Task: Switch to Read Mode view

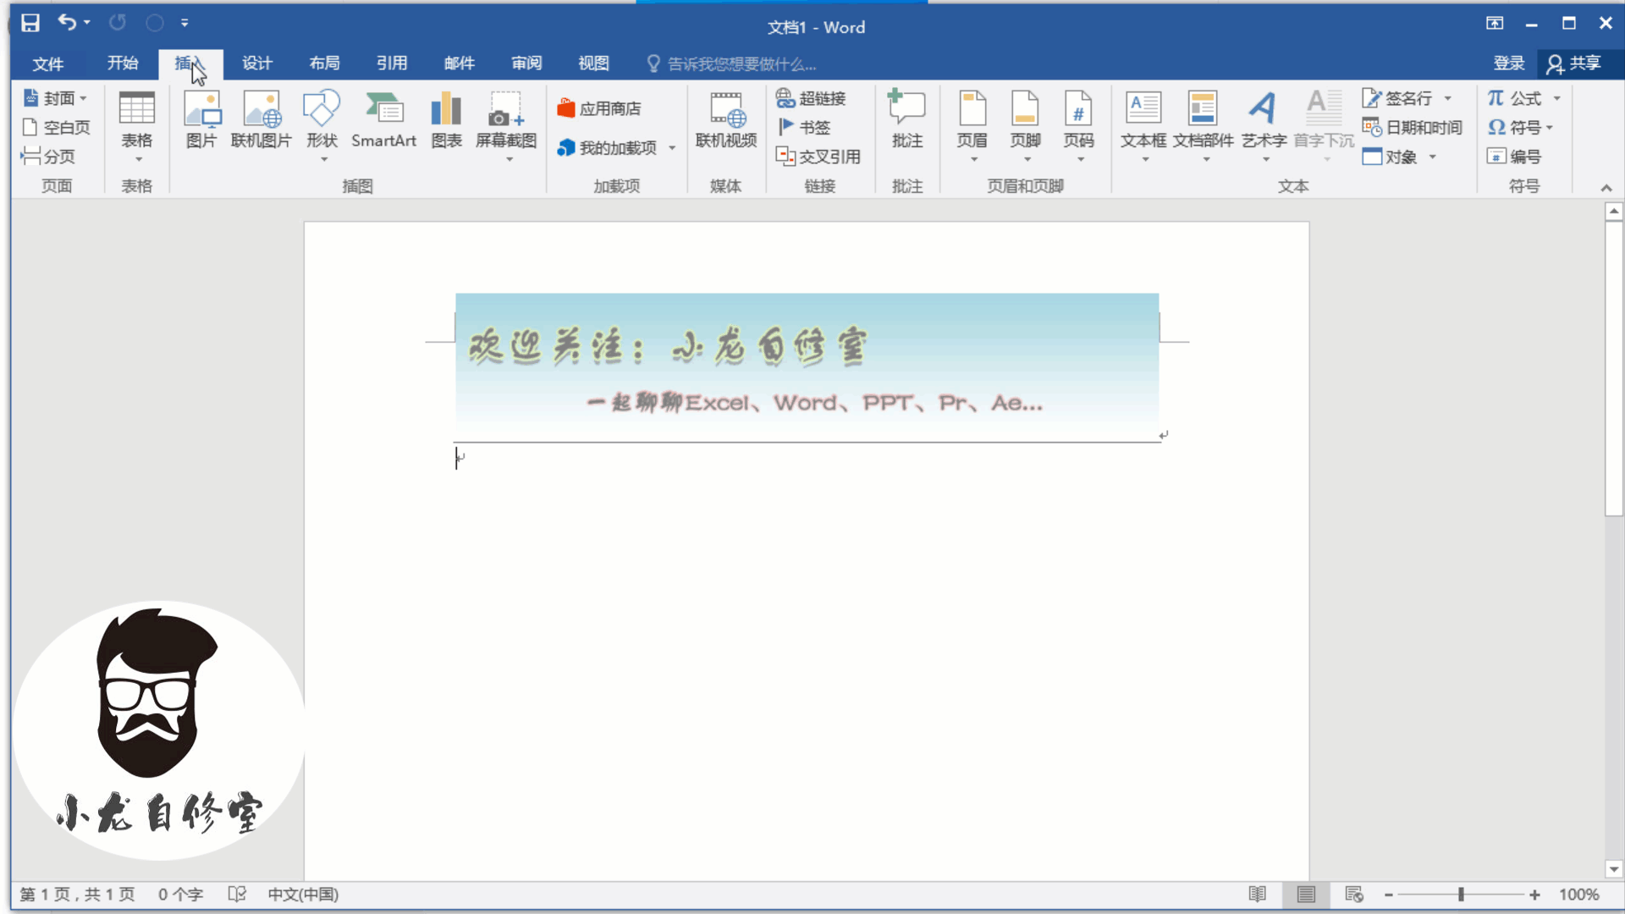Action: coord(1258,895)
